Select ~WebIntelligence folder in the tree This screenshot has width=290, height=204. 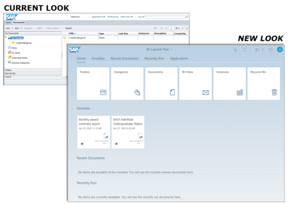(x=24, y=43)
